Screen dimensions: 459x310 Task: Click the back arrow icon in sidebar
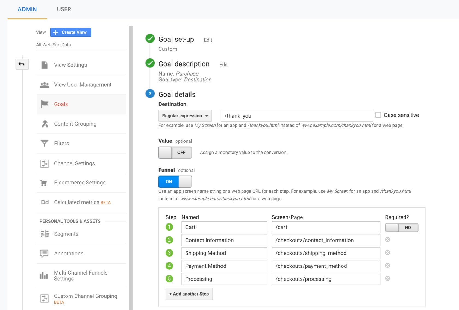click(x=22, y=64)
